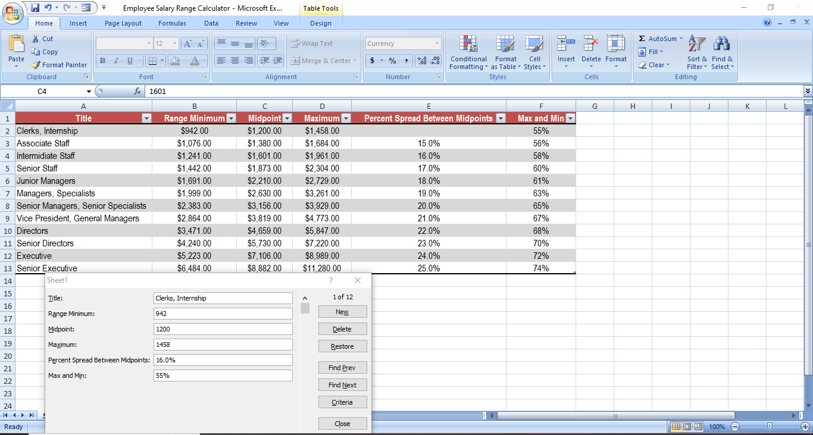Open the Fill Color swatch button

(x=174, y=61)
